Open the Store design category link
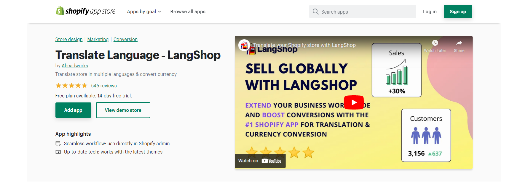 tap(69, 39)
